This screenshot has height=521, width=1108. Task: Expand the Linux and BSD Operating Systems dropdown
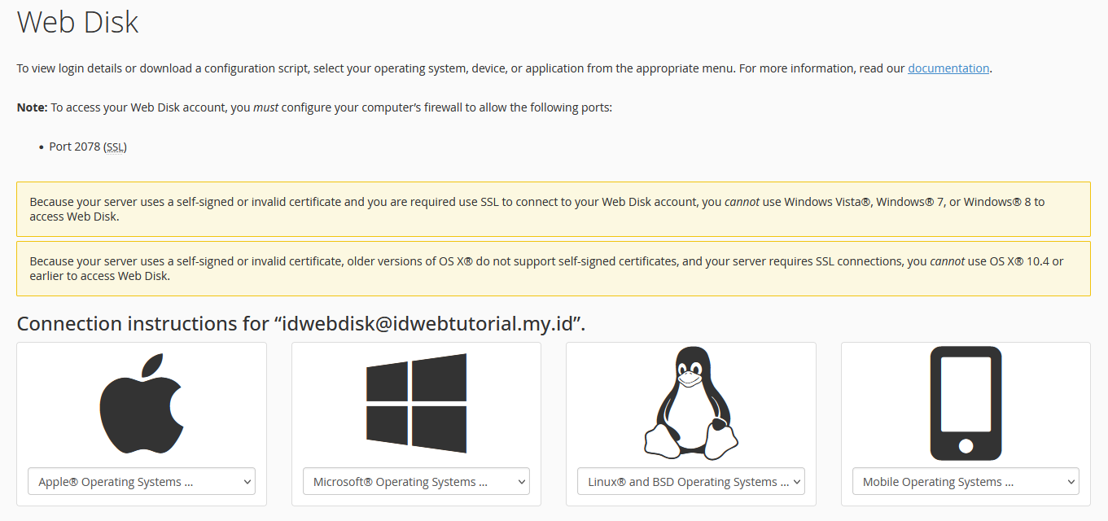click(x=691, y=481)
